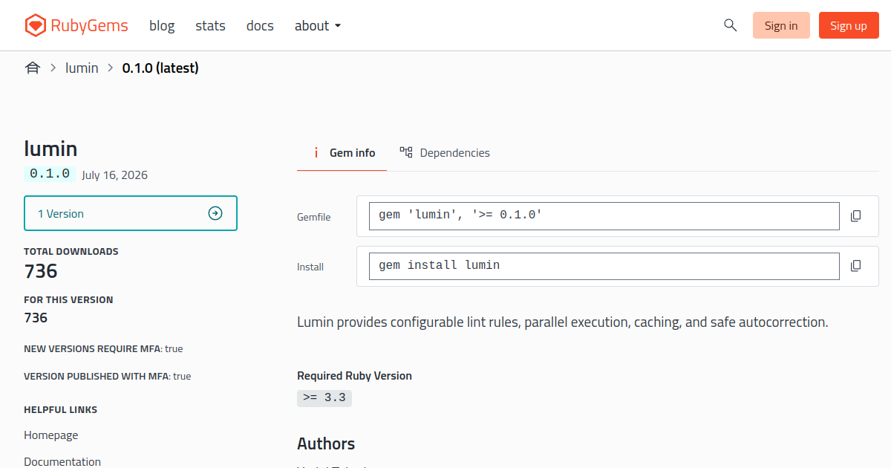This screenshot has width=891, height=468.
Task: Open the Documentation helpful link
Action: coord(62,461)
